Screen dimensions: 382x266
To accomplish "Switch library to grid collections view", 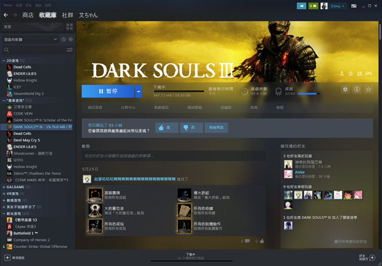I will click(69, 27).
